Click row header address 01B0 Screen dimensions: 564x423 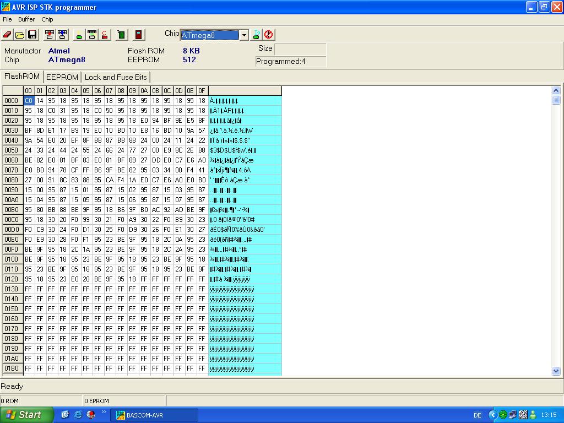pos(13,368)
